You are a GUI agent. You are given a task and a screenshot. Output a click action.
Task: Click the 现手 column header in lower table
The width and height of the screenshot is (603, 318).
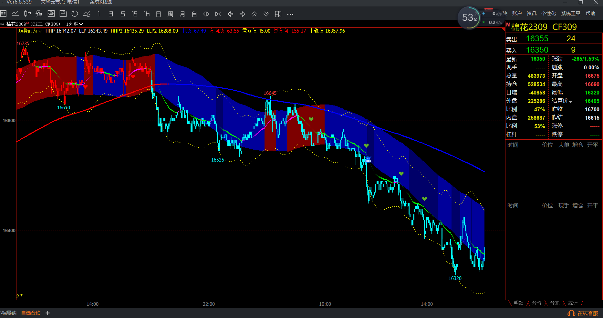coord(564,206)
